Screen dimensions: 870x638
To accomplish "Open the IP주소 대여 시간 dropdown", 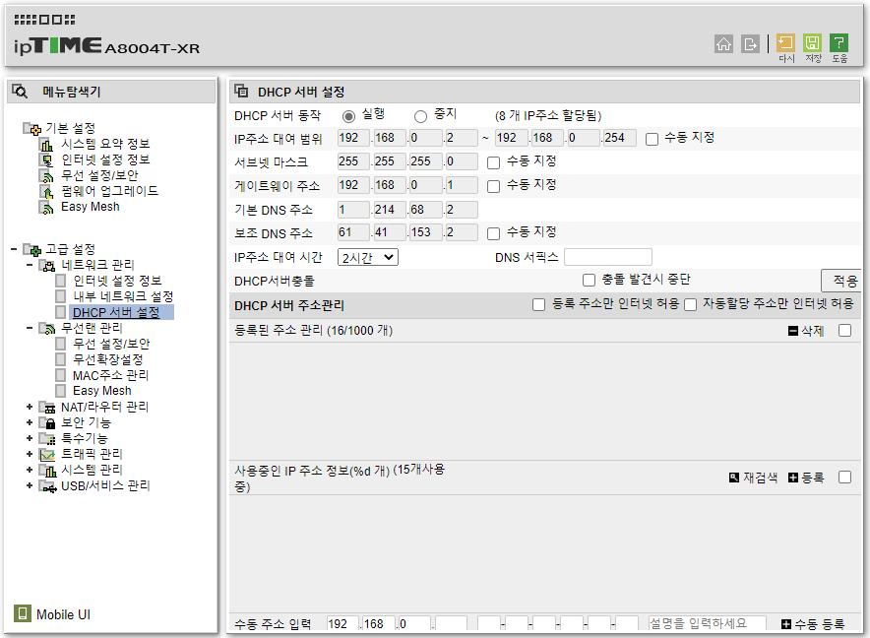I will (x=368, y=257).
